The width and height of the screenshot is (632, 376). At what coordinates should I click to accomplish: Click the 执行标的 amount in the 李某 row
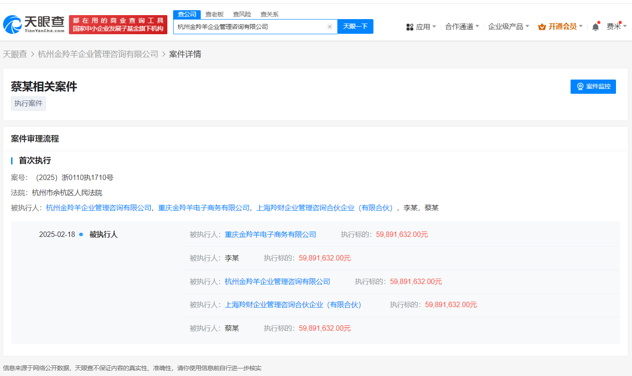tap(325, 258)
